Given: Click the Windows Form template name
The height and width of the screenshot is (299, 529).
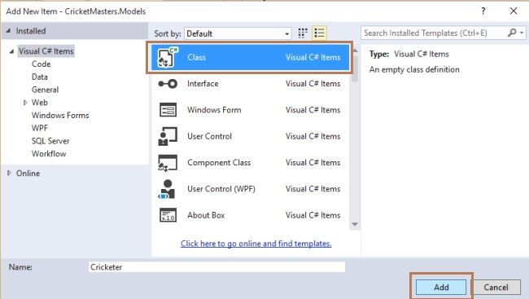Looking at the screenshot, I should tap(214, 110).
